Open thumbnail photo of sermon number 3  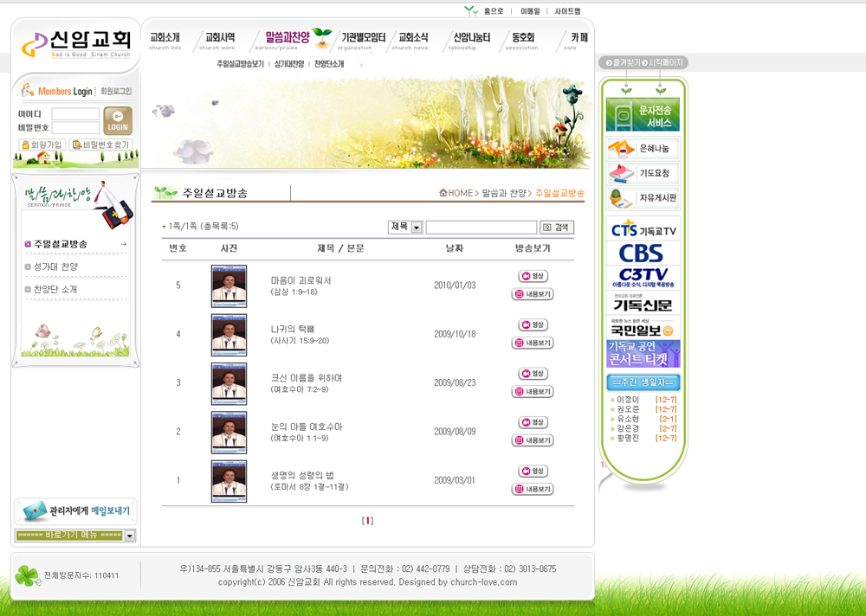tap(229, 383)
